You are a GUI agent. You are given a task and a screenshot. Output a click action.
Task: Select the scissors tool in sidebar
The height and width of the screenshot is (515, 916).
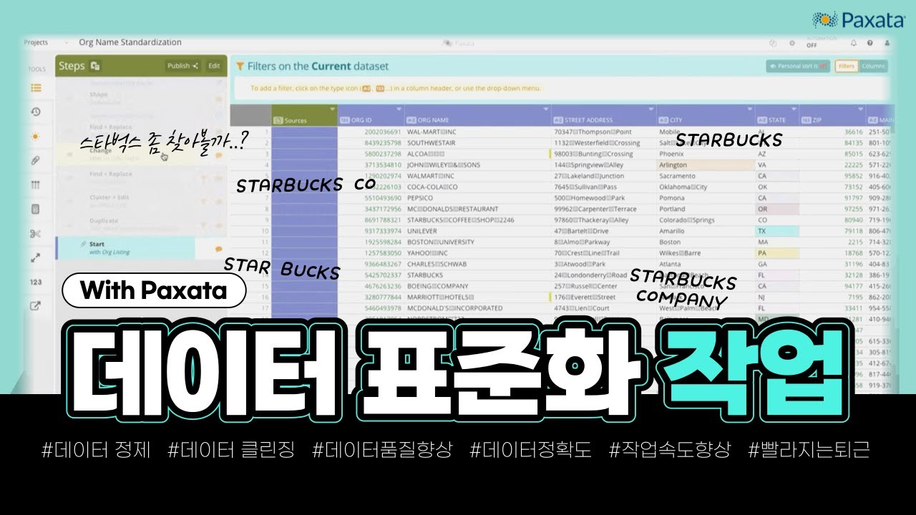[x=36, y=233]
